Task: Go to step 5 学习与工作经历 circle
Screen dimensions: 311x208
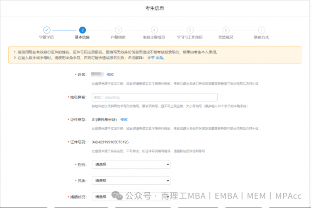Action: (x=190, y=30)
